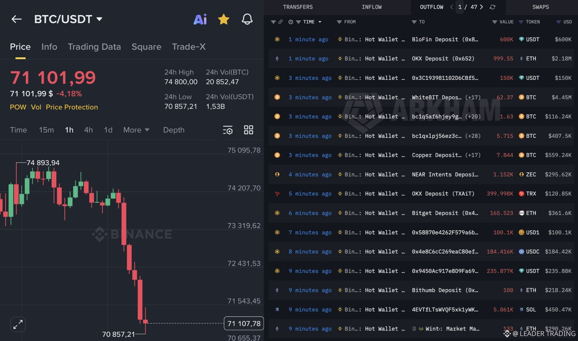
Task: Select the Time chart view
Action: tap(18, 130)
